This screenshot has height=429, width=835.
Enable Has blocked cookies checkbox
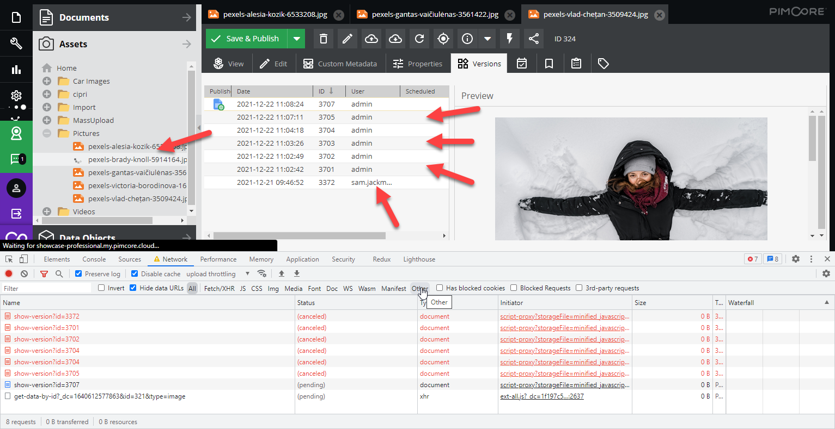[440, 288]
